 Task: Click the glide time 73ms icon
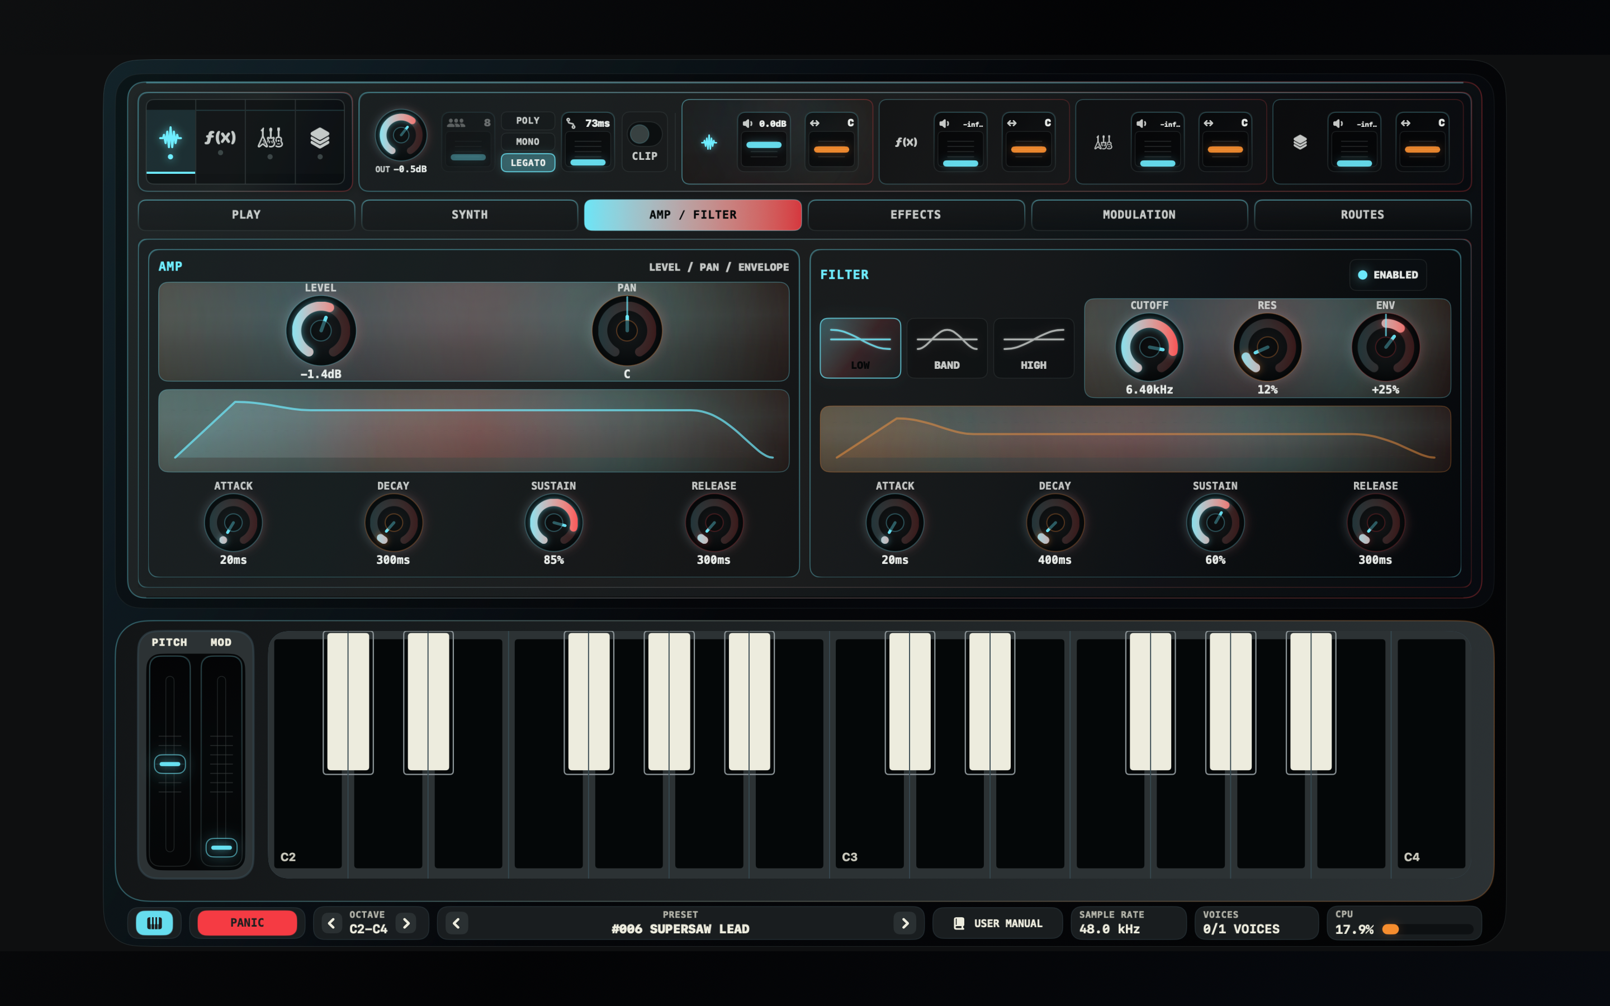tap(571, 123)
